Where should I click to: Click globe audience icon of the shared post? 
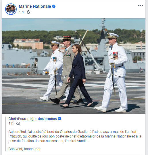coord(18,123)
